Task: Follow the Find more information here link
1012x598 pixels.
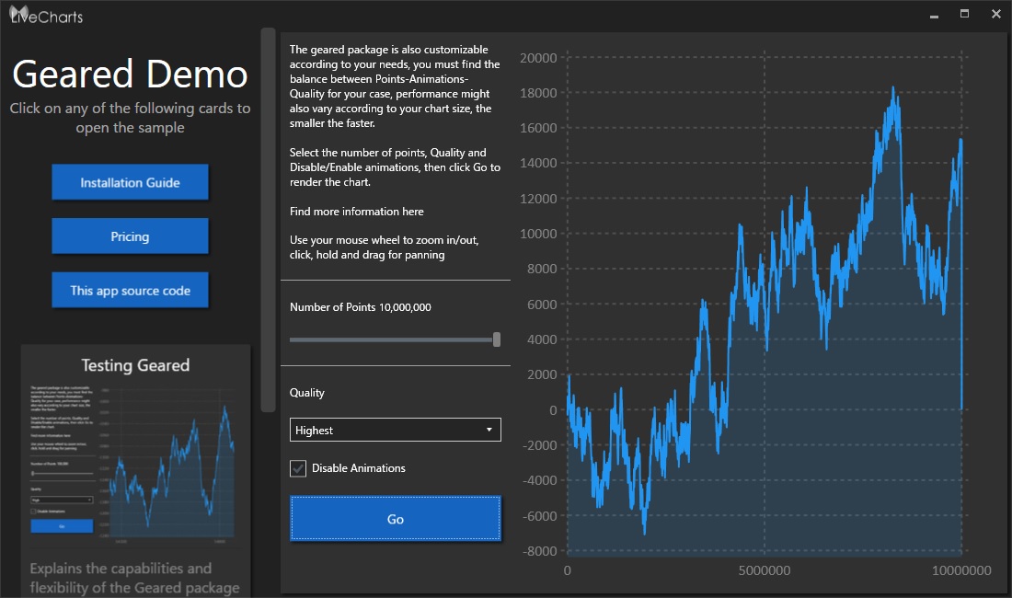Action: [357, 212]
